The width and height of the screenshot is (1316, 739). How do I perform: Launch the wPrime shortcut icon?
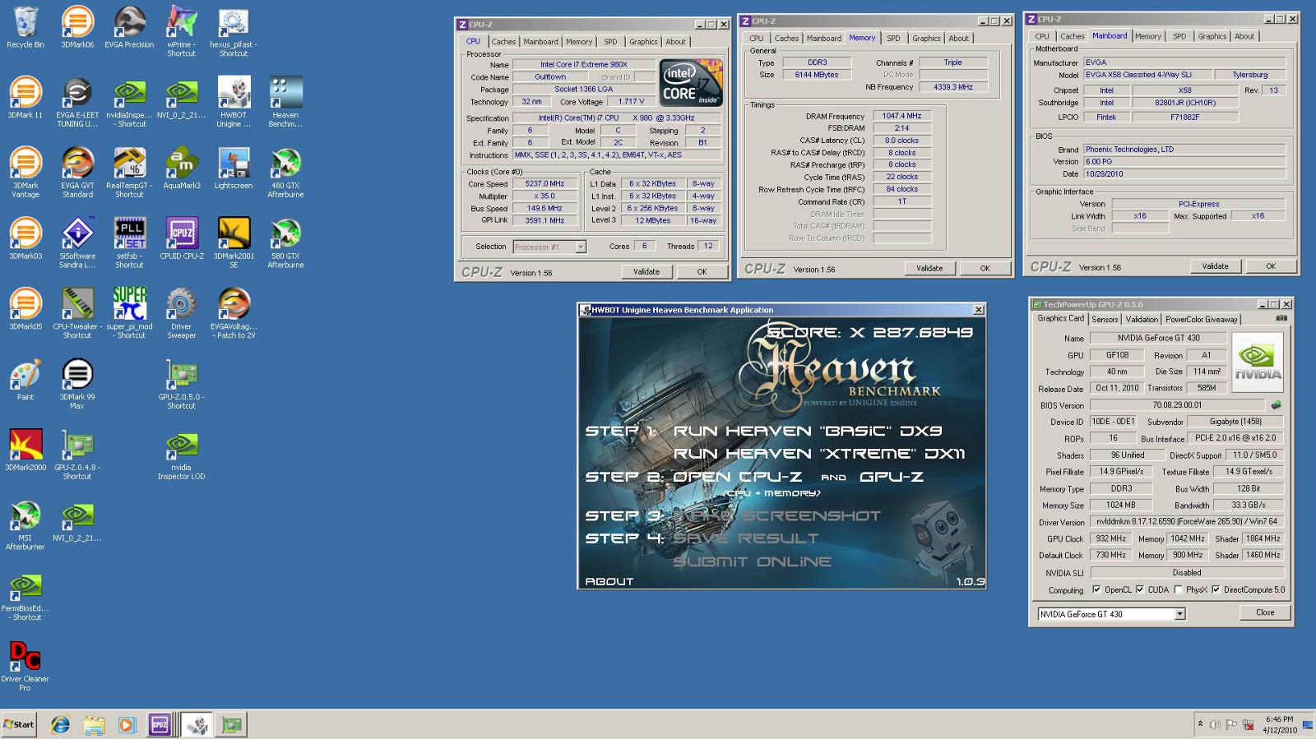pos(181,31)
